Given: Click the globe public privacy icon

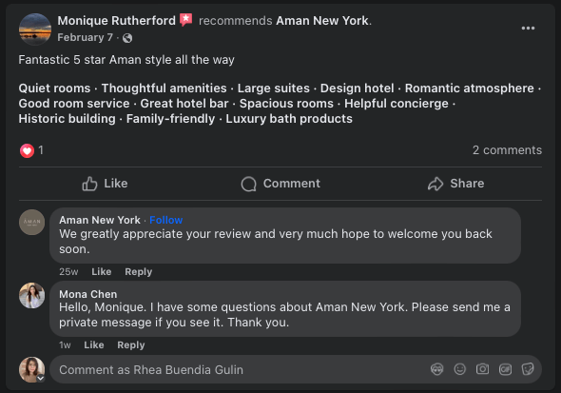Looking at the screenshot, I should point(127,38).
